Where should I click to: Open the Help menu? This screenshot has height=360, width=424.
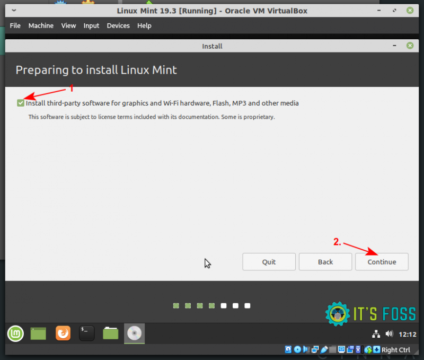click(144, 25)
